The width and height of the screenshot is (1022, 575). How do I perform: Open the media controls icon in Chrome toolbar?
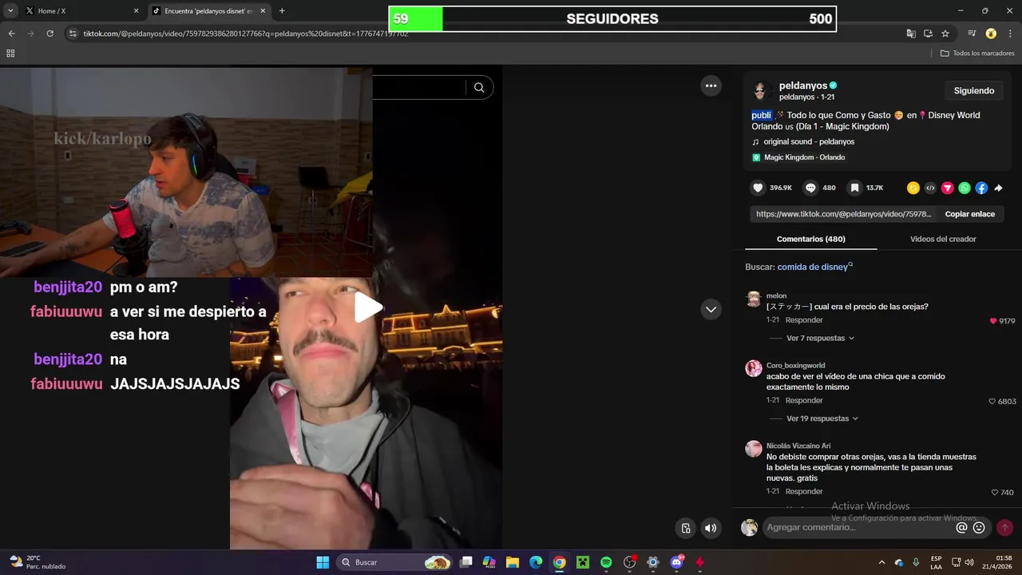(x=972, y=34)
